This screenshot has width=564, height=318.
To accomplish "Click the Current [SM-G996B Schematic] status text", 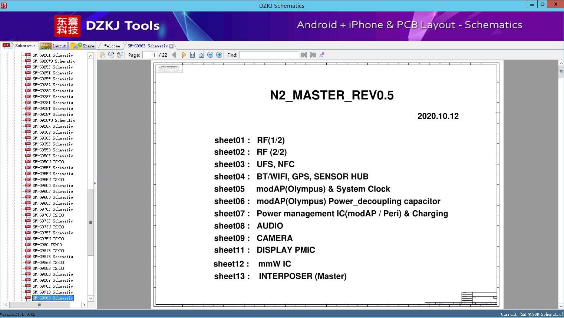I will point(532,314).
